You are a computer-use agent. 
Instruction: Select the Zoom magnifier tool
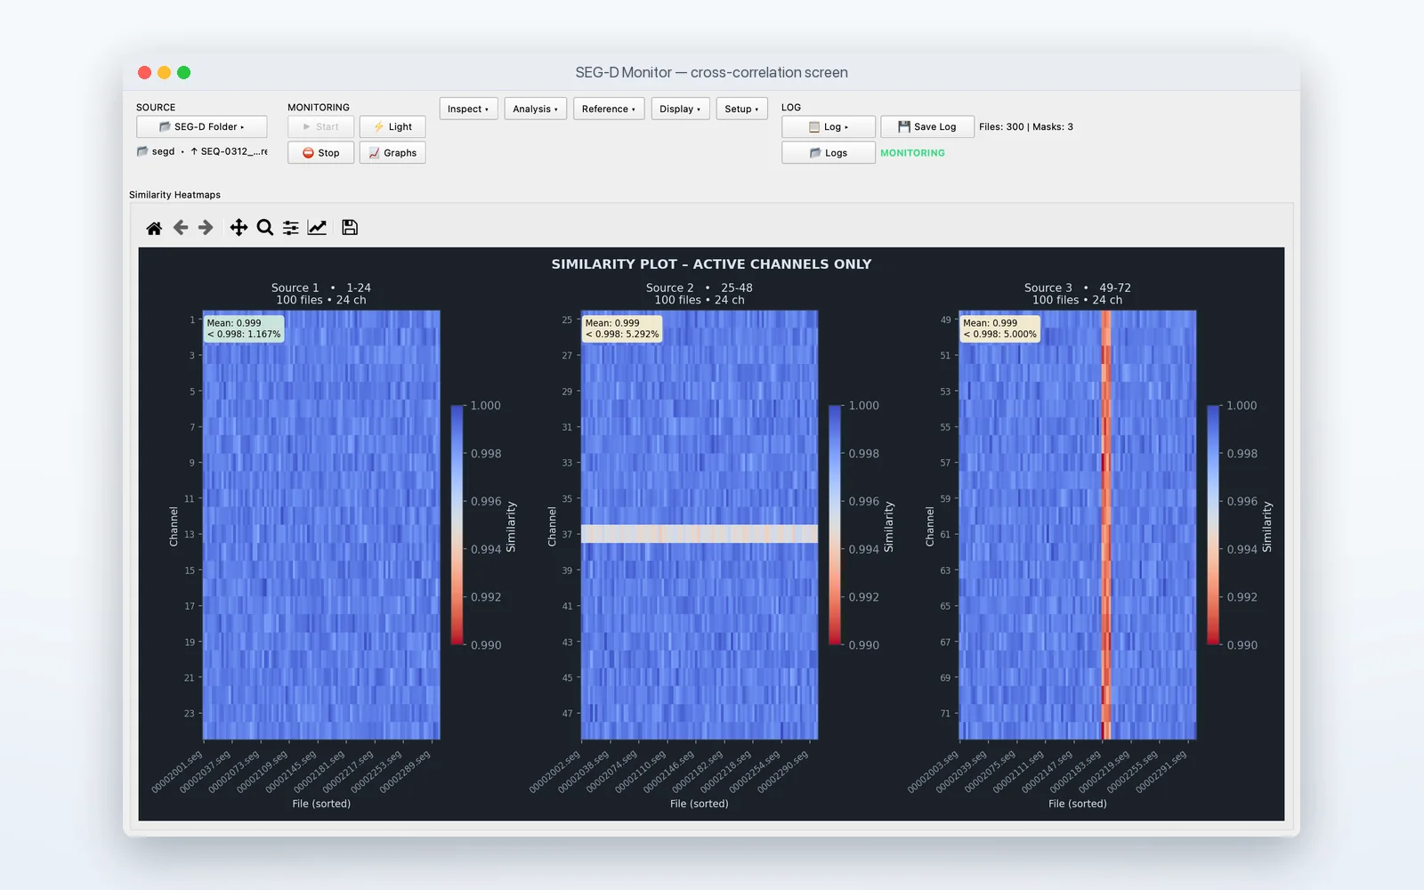[265, 228]
